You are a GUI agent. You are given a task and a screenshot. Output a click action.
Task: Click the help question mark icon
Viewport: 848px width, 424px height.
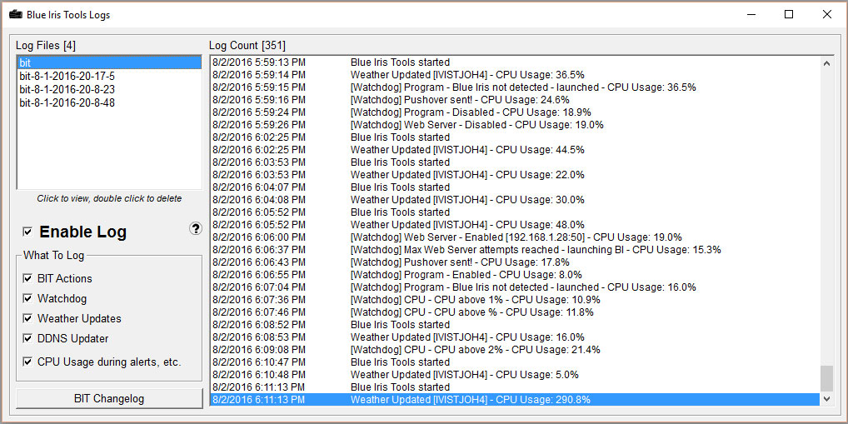tap(196, 229)
